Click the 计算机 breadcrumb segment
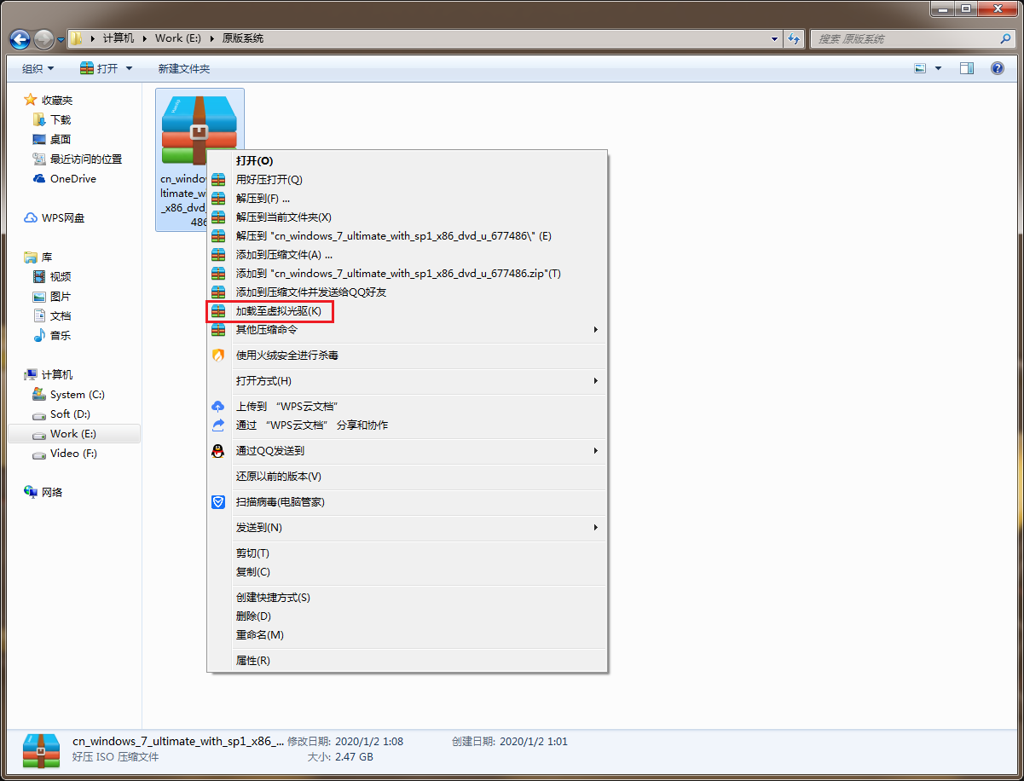Image resolution: width=1024 pixels, height=781 pixels. 119,38
